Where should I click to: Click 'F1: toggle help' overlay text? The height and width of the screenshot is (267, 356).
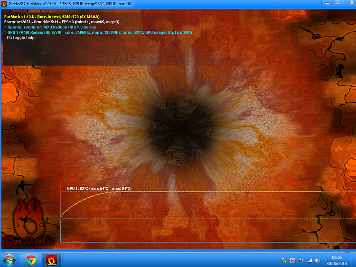pyautogui.click(x=19, y=37)
